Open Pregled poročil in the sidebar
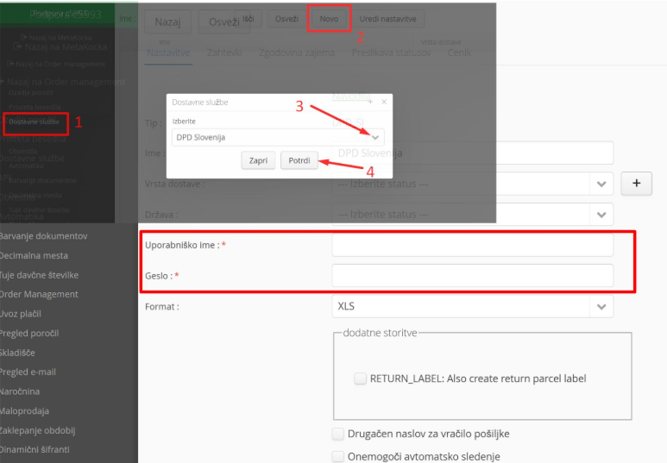Screen dimensions: 667x463 tap(29, 334)
